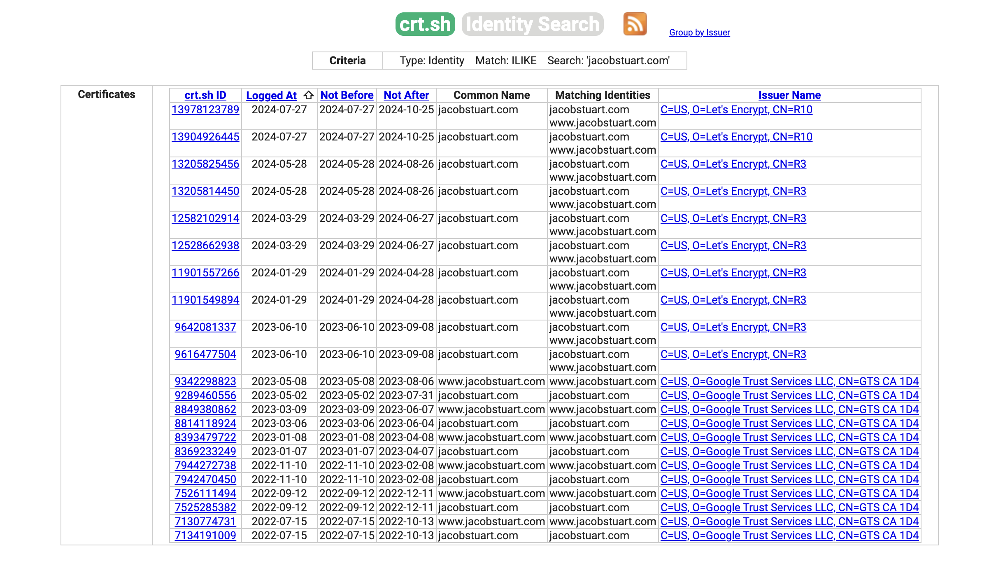The height and width of the screenshot is (580, 996).
Task: Open certificate ID 7134191009
Action: pyautogui.click(x=205, y=536)
